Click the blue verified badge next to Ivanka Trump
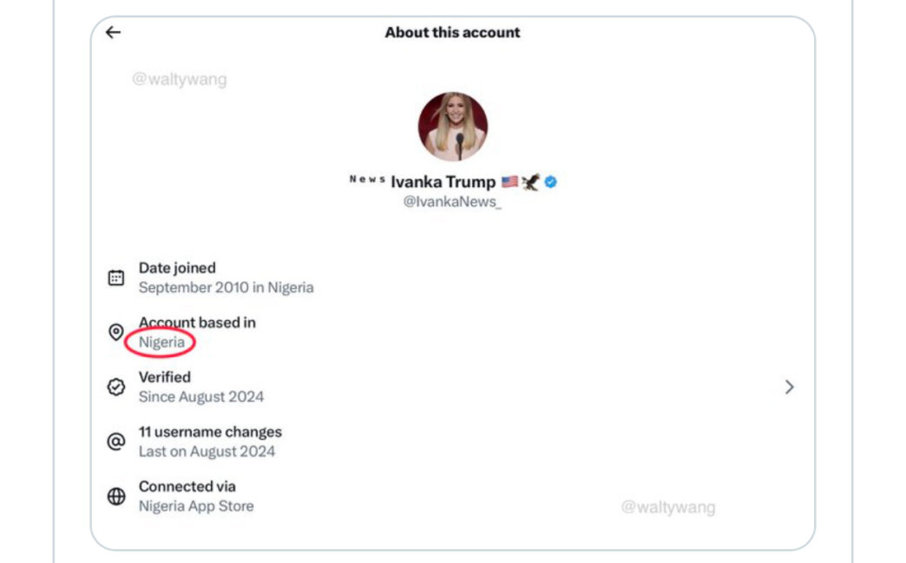Viewport: 906px width, 563px height. (x=550, y=181)
